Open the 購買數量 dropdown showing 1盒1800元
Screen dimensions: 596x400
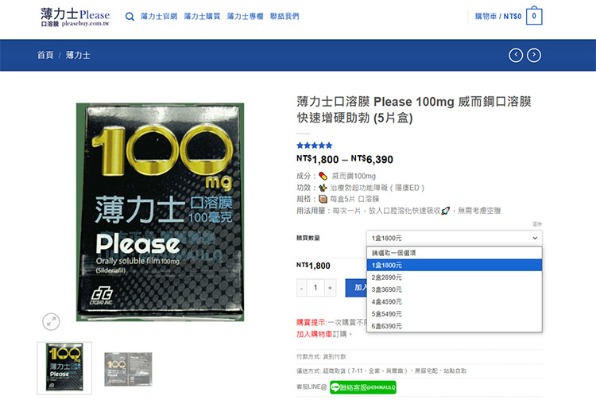click(x=455, y=238)
